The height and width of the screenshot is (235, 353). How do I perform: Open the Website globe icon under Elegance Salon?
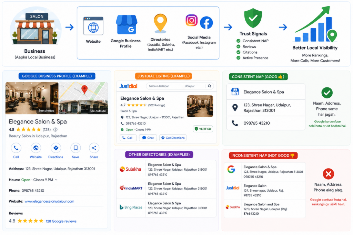pos(36,148)
